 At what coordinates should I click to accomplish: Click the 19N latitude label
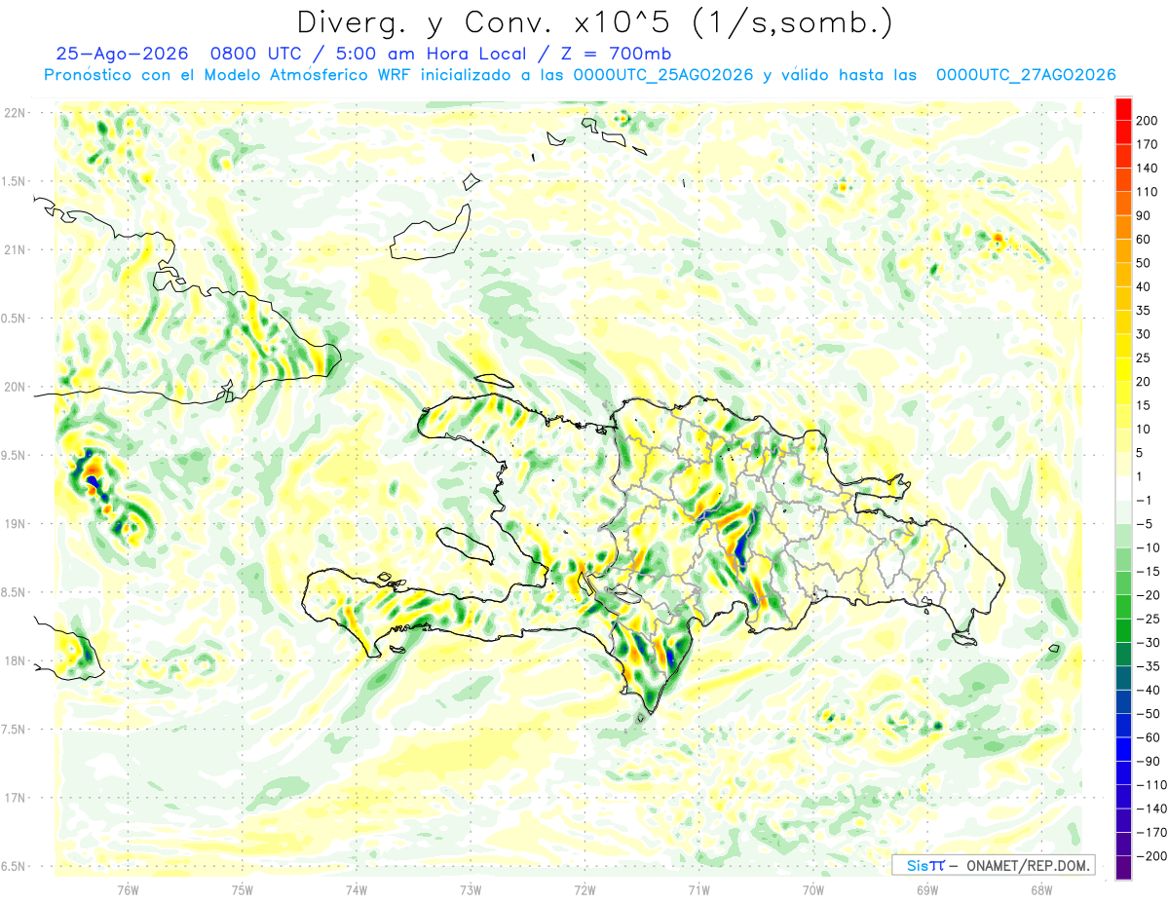point(15,524)
